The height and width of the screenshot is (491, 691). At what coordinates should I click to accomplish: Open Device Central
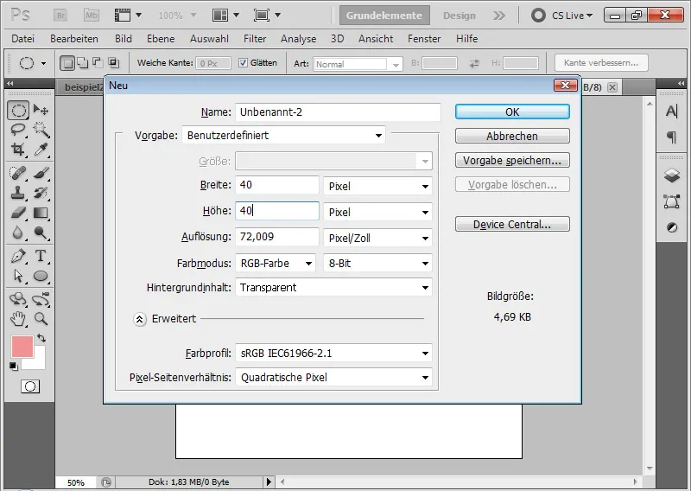coord(512,224)
